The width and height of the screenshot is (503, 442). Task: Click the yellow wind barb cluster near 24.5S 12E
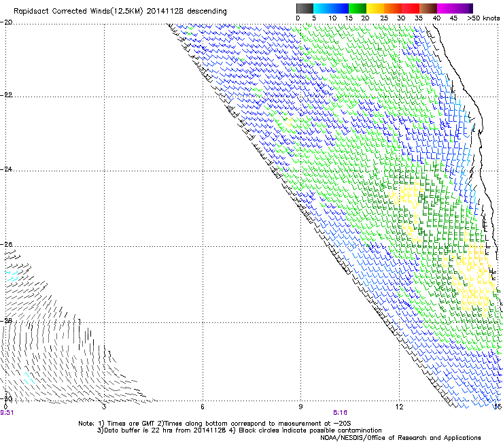click(x=406, y=194)
